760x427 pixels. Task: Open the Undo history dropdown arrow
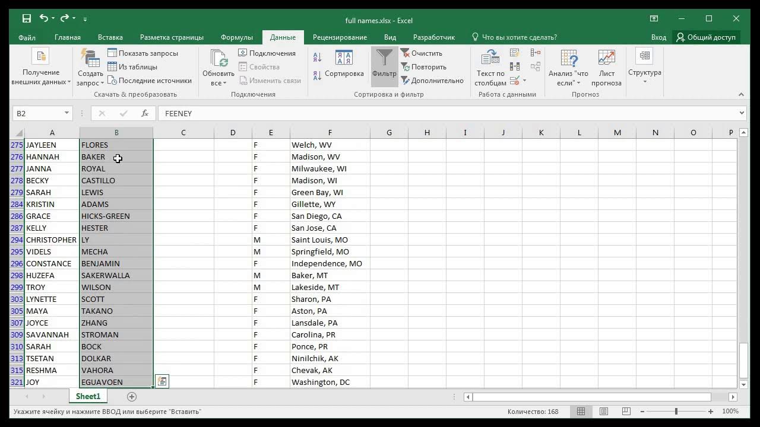(53, 20)
